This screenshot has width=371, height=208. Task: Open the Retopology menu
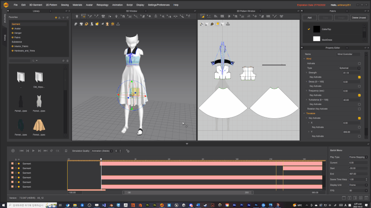click(102, 5)
